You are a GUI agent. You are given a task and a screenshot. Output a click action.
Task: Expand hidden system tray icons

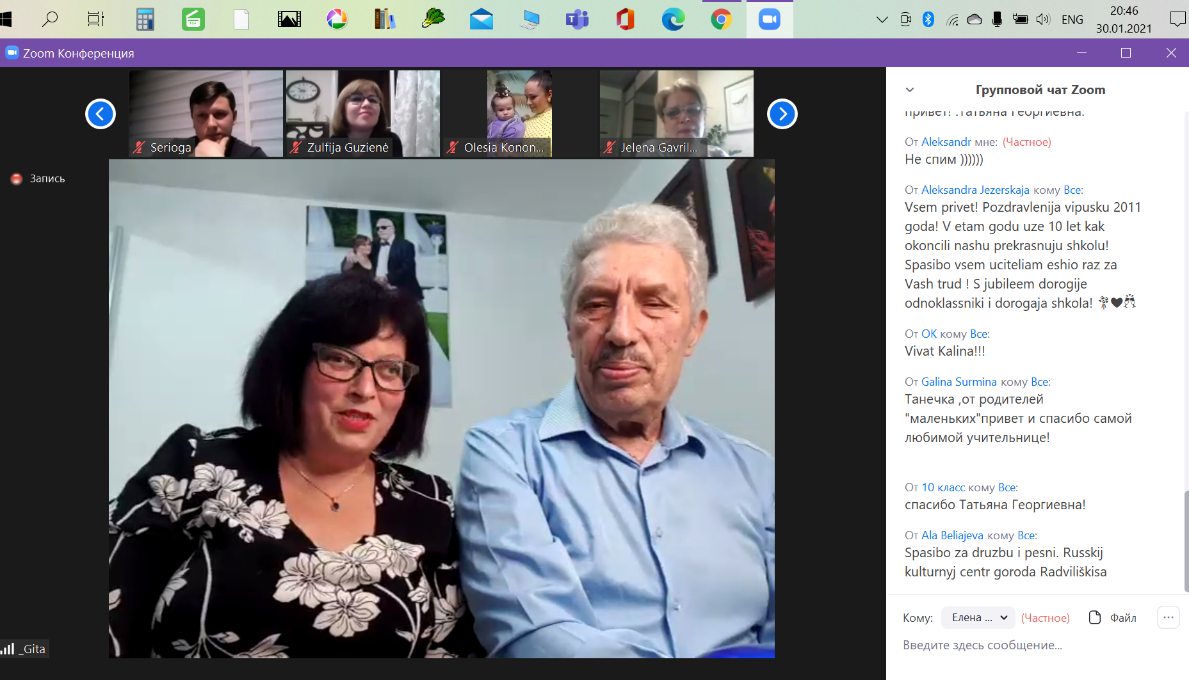click(x=882, y=20)
